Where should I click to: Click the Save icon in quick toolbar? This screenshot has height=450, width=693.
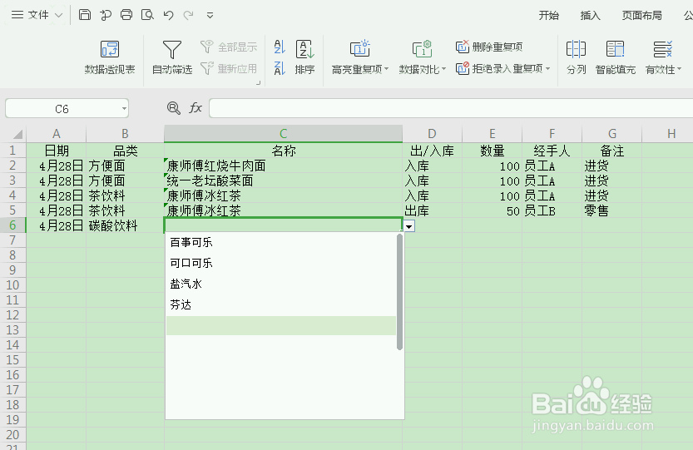click(84, 15)
